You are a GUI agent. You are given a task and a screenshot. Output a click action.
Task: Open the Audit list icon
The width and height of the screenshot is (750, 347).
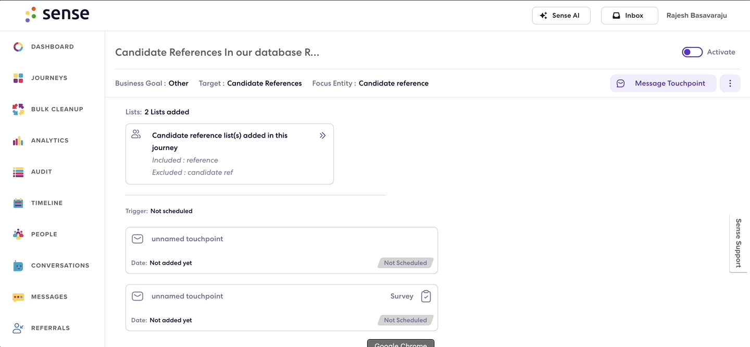coord(18,172)
